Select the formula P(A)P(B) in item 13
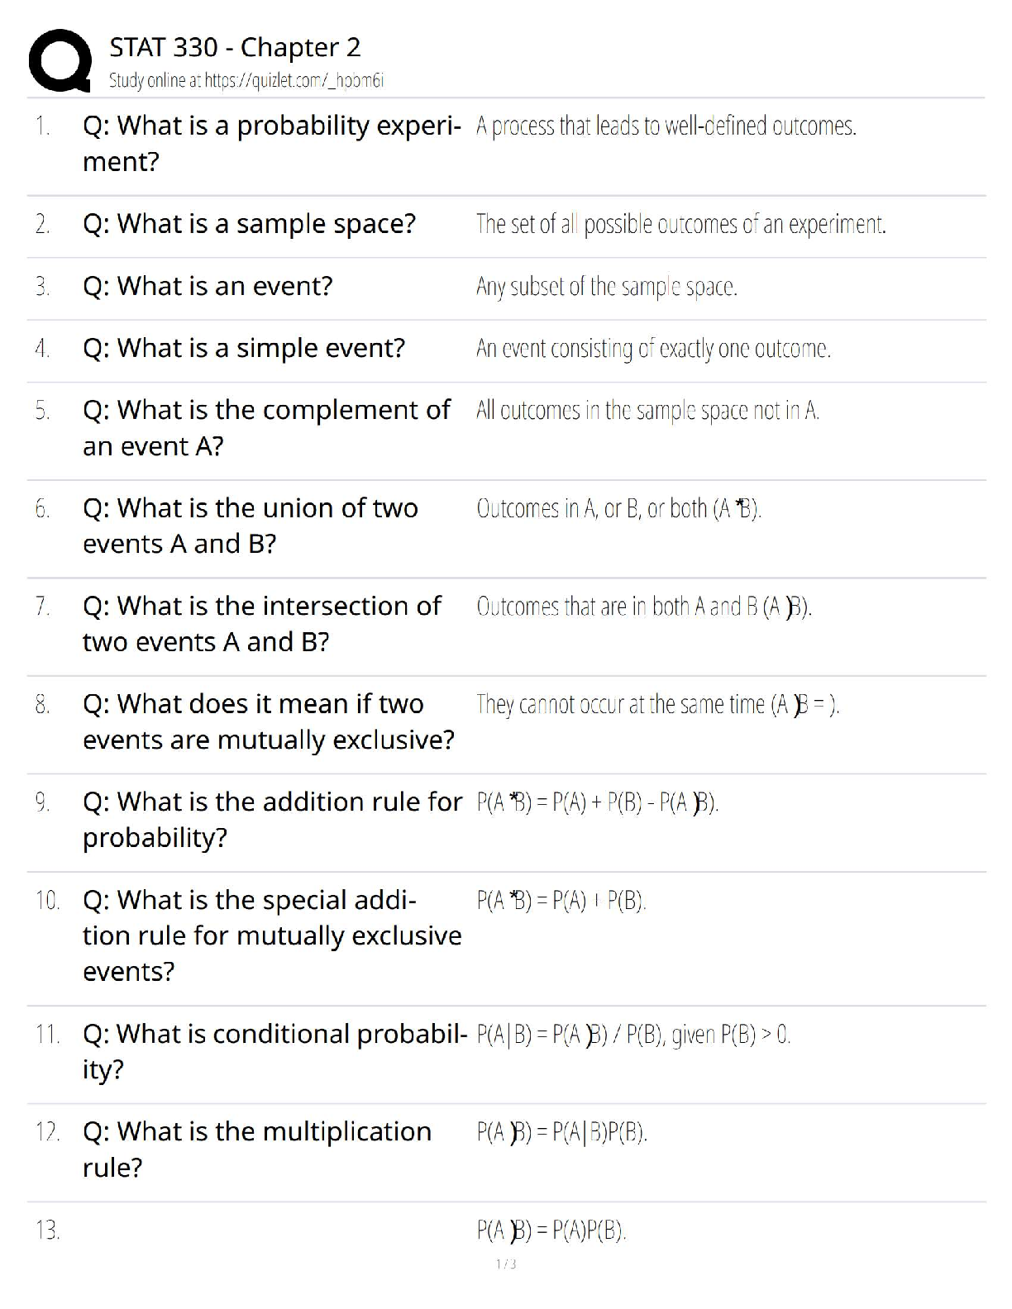The width and height of the screenshot is (1012, 1309). point(551,1231)
